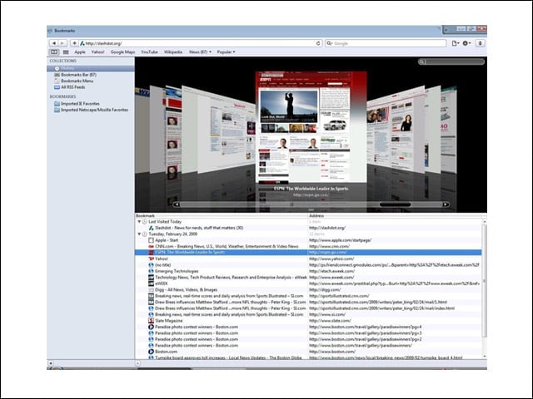Viewport: 533px width, 399px height.
Task: Collapse the Last Visited Today group
Action: point(139,222)
